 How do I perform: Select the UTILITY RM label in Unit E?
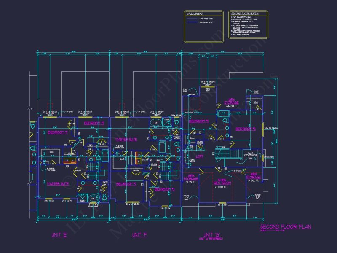click(x=70, y=153)
